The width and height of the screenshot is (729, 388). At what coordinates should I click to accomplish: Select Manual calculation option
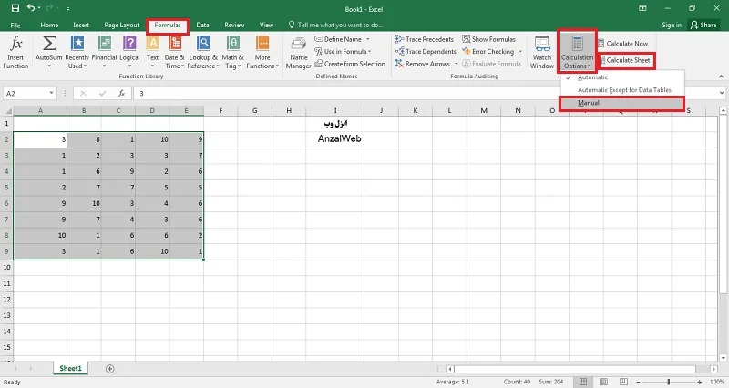[x=622, y=103]
